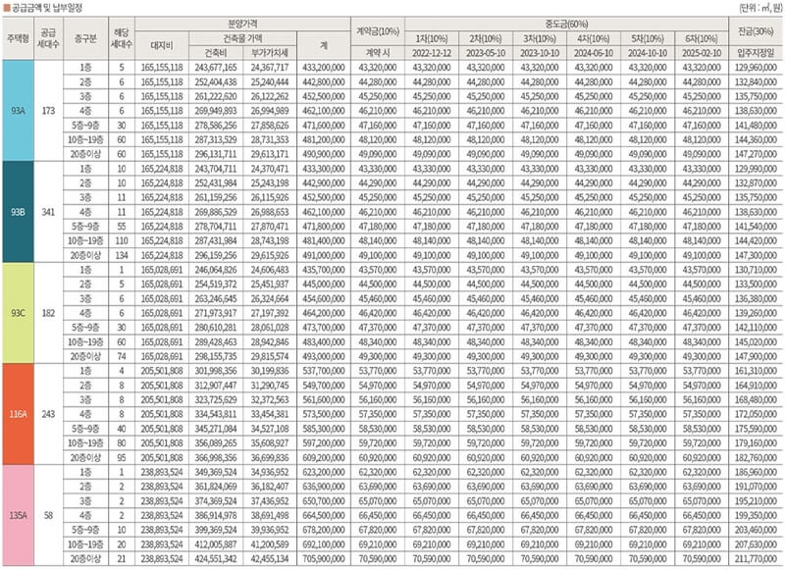Click the date 2023-10-10

tap(540, 53)
